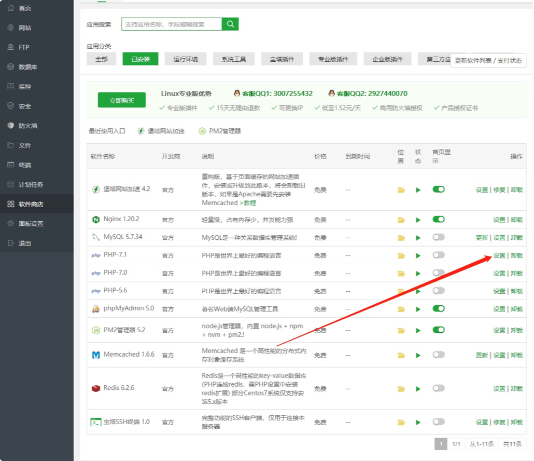
Task: Click the 宝塔SSH终端 terminal icon
Action: pyautogui.click(x=96, y=422)
